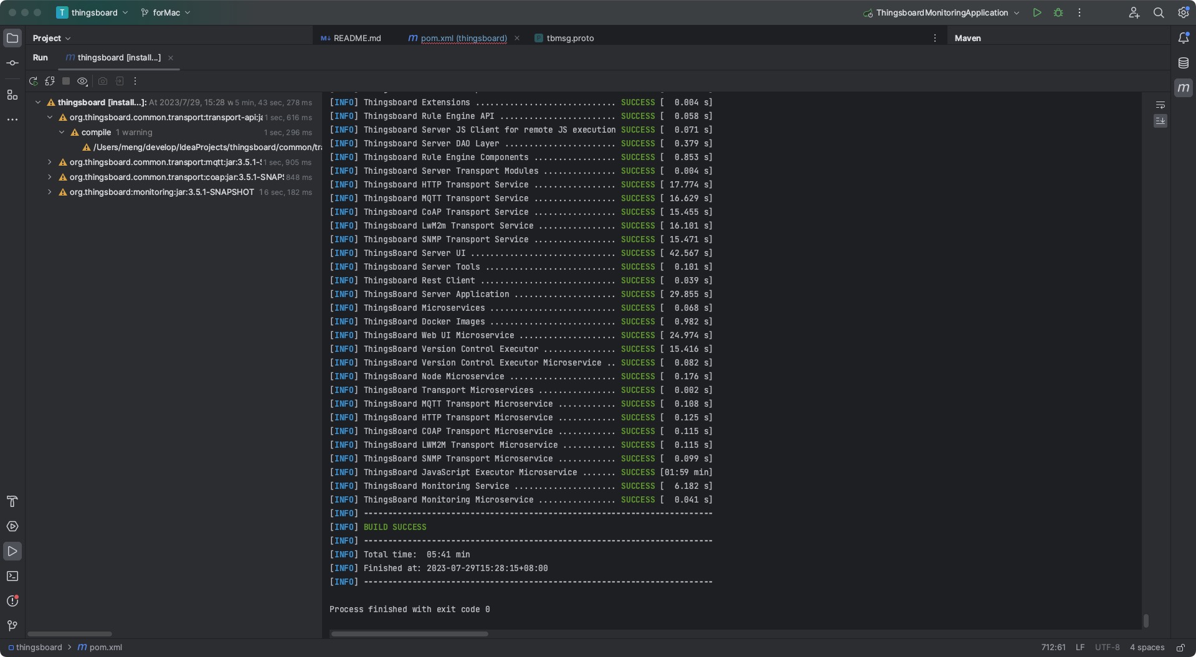Open the Terminal tool window
Viewport: 1196px width, 657px height.
tap(12, 576)
